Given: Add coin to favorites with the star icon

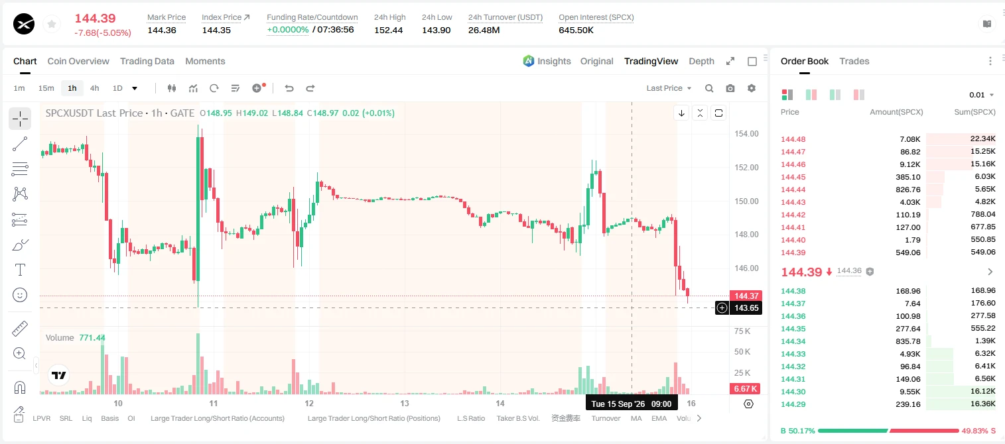Looking at the screenshot, I should [x=51, y=25].
